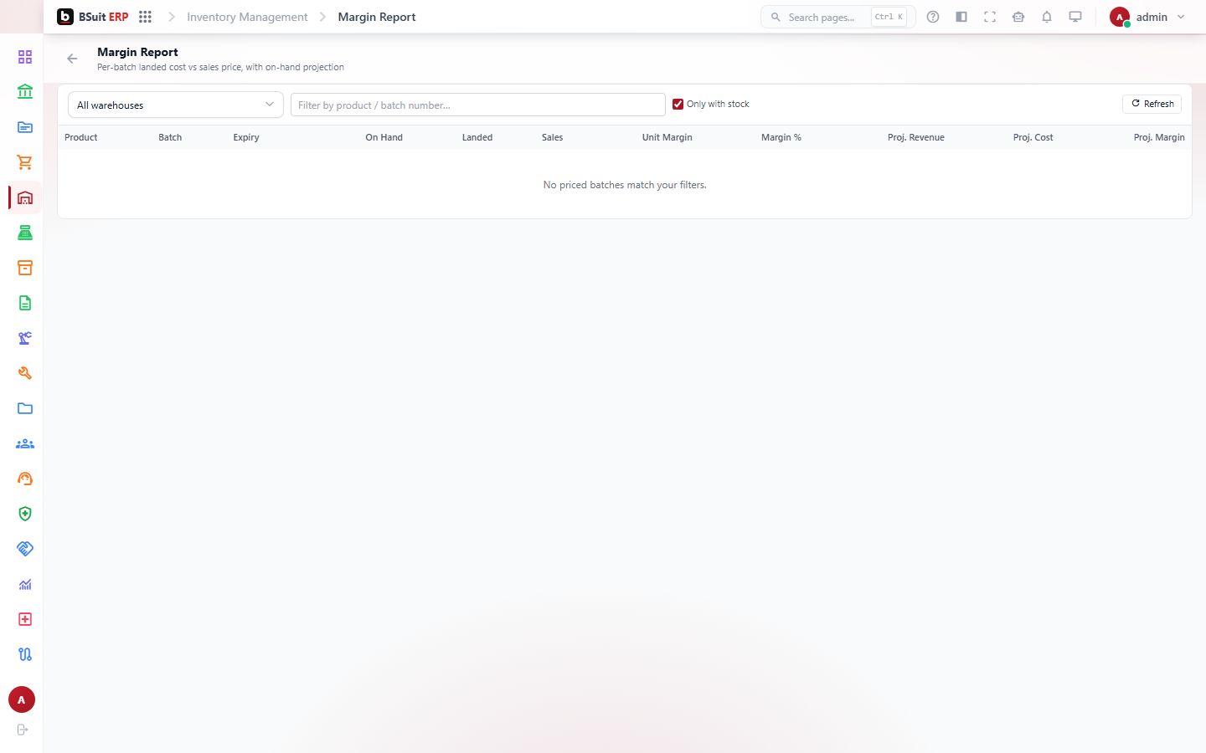Open the orange headset support icon
1206x753 pixels.
(x=25, y=479)
